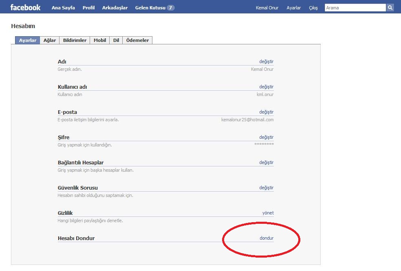Click the name value Kemal Onur in Adı row
The height and width of the screenshot is (271, 401).
pos(262,69)
